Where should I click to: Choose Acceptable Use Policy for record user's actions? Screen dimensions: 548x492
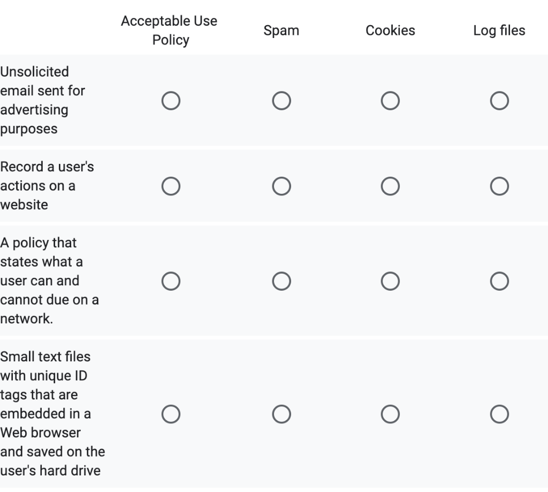(171, 186)
